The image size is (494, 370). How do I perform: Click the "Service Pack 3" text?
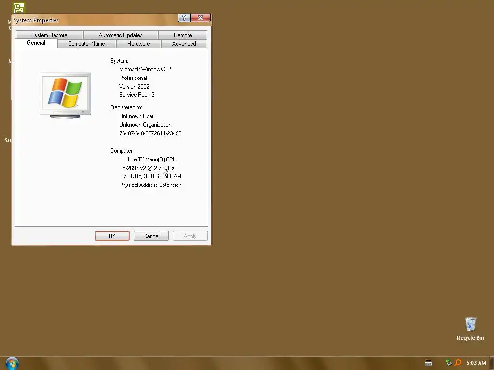click(x=137, y=95)
